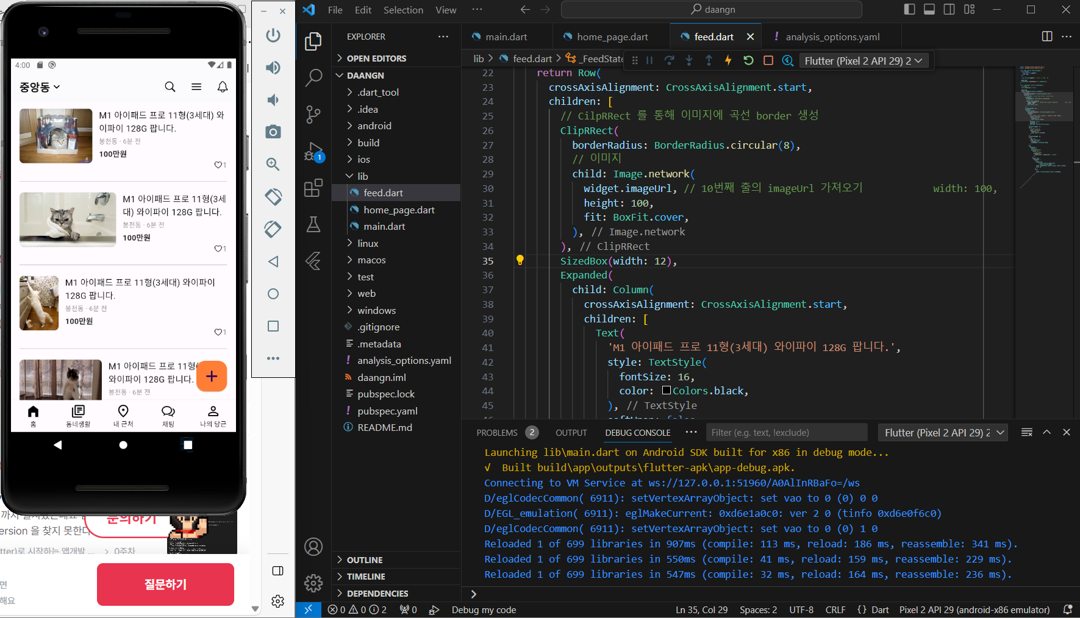Tap the 나의 당근 bottom navigation item
Image resolution: width=1080 pixels, height=618 pixels.
pyautogui.click(x=213, y=416)
